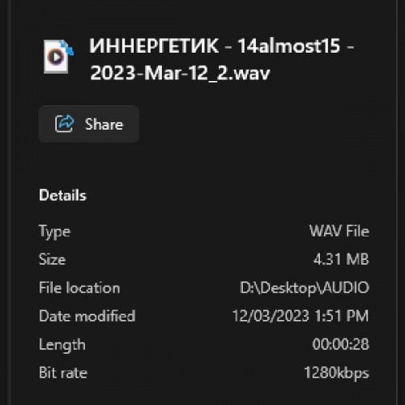Select the Length property label
The height and width of the screenshot is (405, 405).
tap(62, 345)
